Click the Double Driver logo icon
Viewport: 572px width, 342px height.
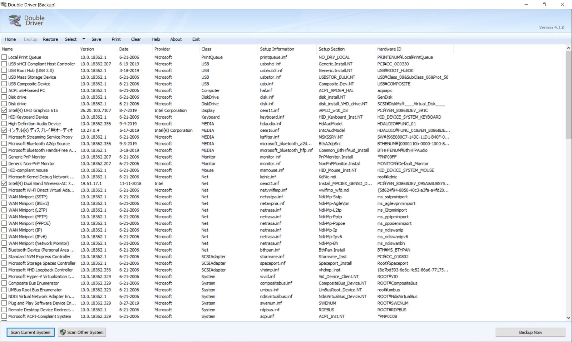coord(15,20)
